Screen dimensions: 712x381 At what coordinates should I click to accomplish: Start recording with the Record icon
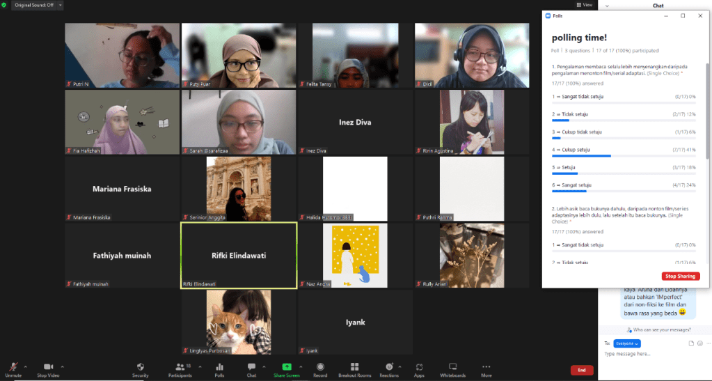coord(320,366)
